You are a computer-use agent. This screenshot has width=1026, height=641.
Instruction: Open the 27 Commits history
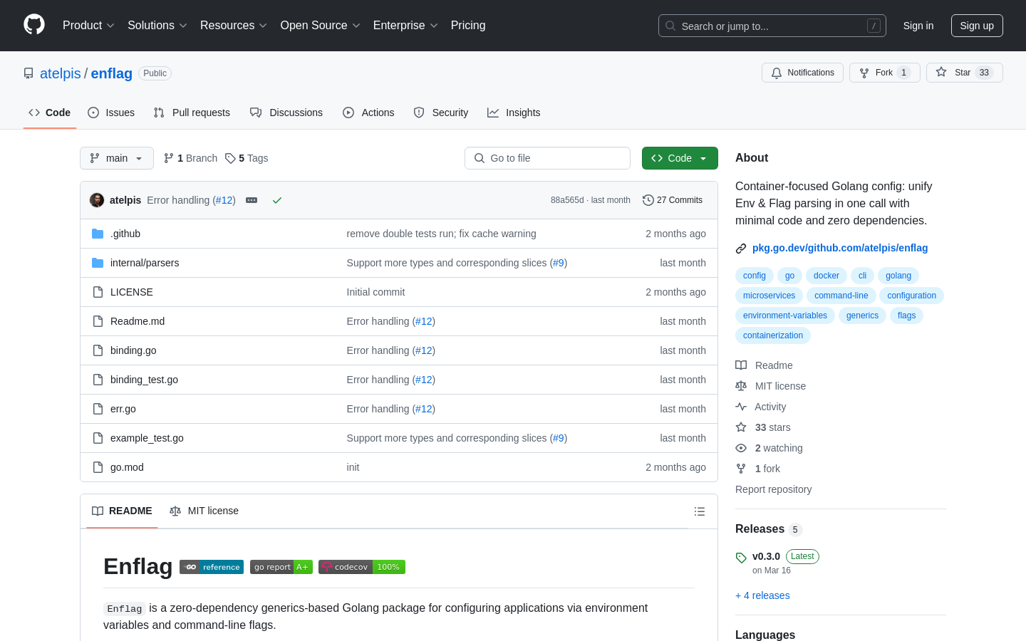click(x=673, y=200)
